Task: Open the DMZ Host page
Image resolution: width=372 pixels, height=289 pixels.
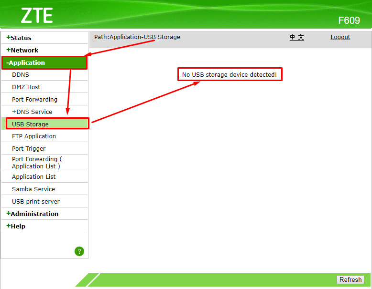Action: click(26, 87)
